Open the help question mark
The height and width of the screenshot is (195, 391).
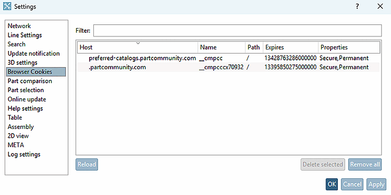(x=357, y=6)
